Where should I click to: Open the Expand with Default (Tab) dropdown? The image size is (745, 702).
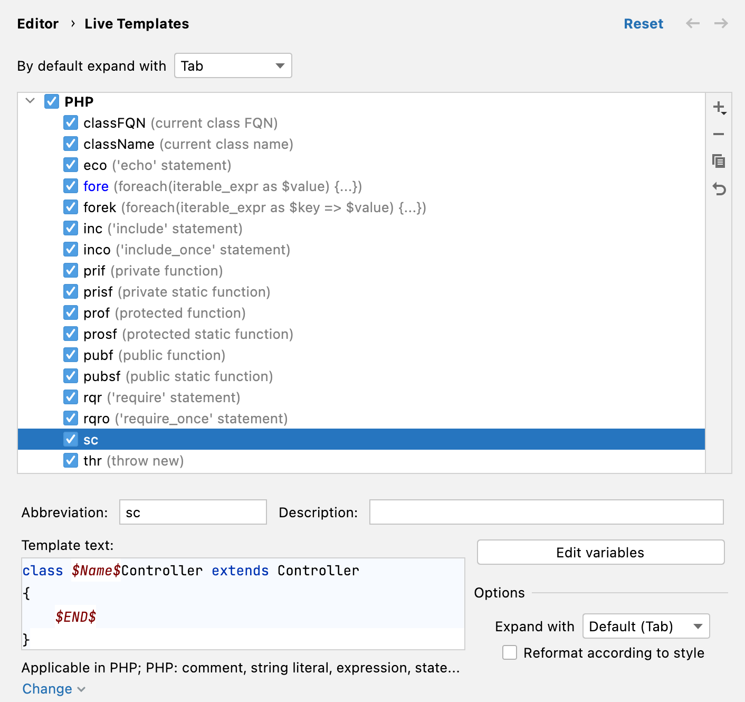(646, 627)
